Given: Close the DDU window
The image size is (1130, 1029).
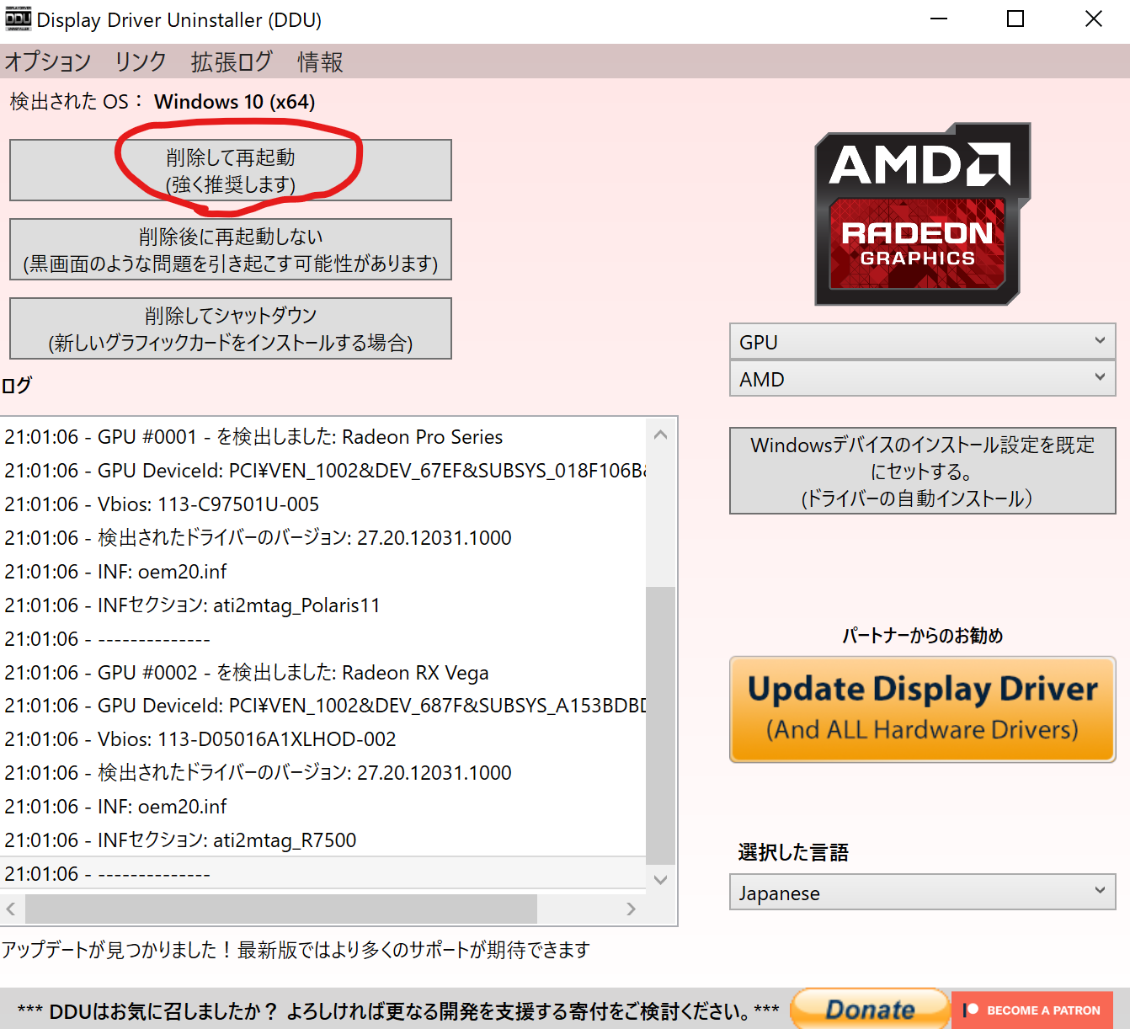Looking at the screenshot, I should [x=1093, y=19].
